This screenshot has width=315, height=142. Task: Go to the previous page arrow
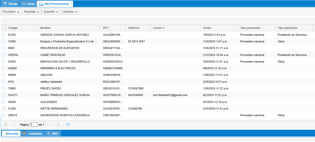[14, 125]
